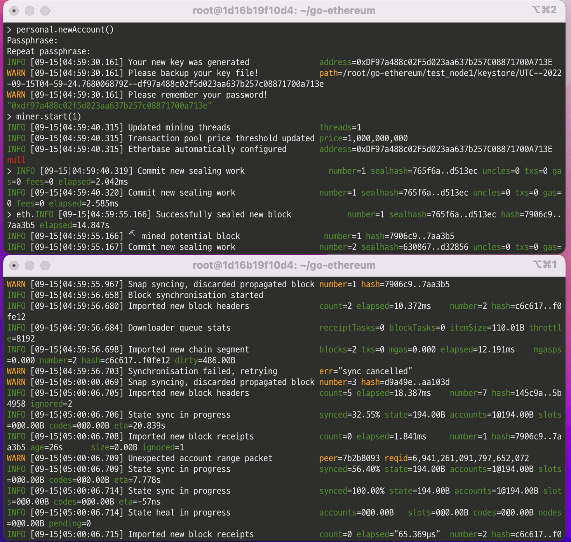Click the 'synced=100.00%' value
The width and height of the screenshot is (571, 542).
point(352,491)
